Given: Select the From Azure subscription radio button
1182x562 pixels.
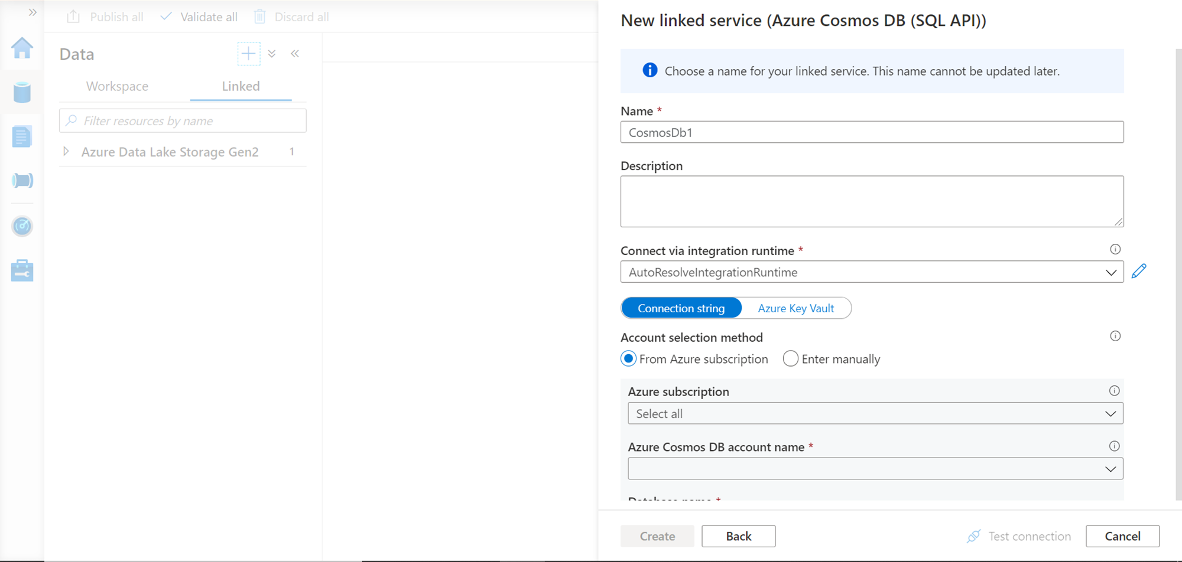Looking at the screenshot, I should (629, 359).
